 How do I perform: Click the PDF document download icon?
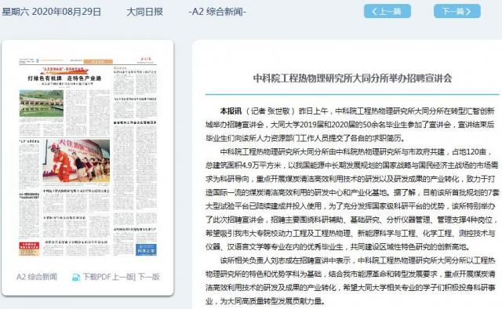click(76, 278)
